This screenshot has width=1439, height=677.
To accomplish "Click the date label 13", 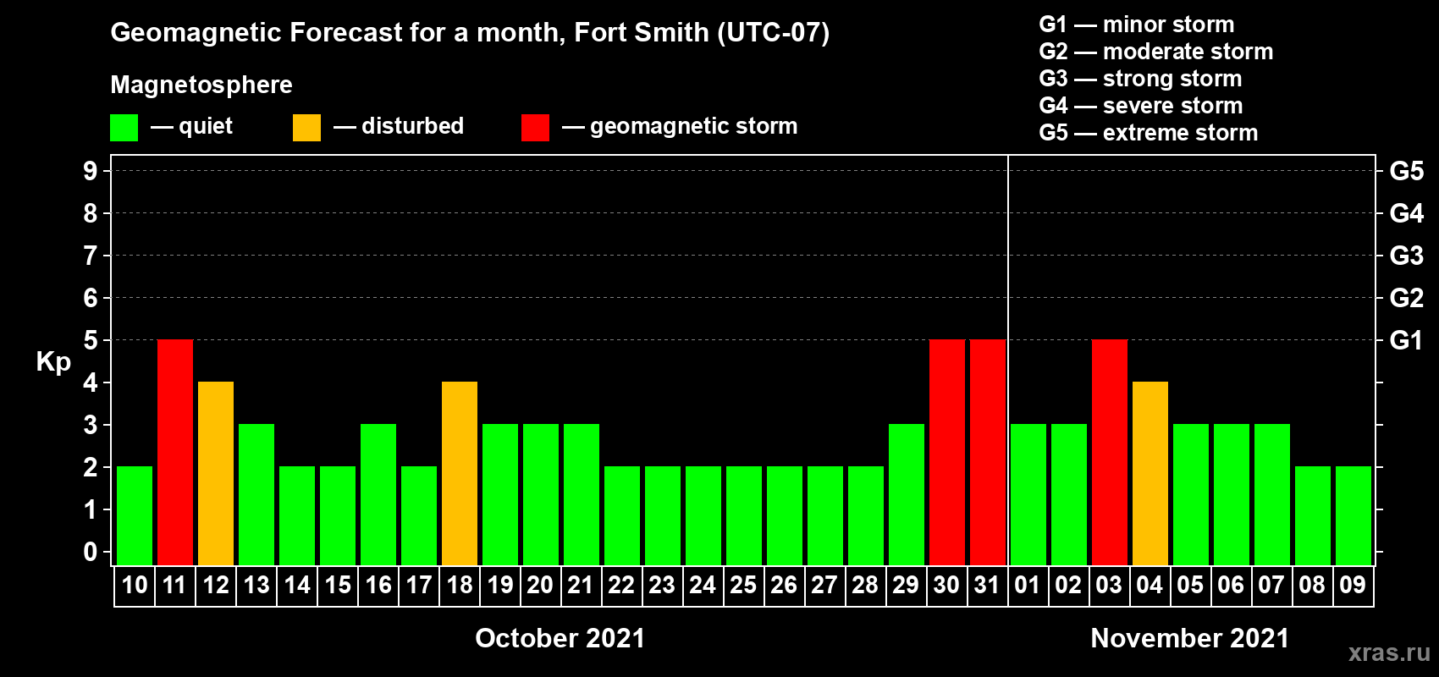I will (x=256, y=586).
